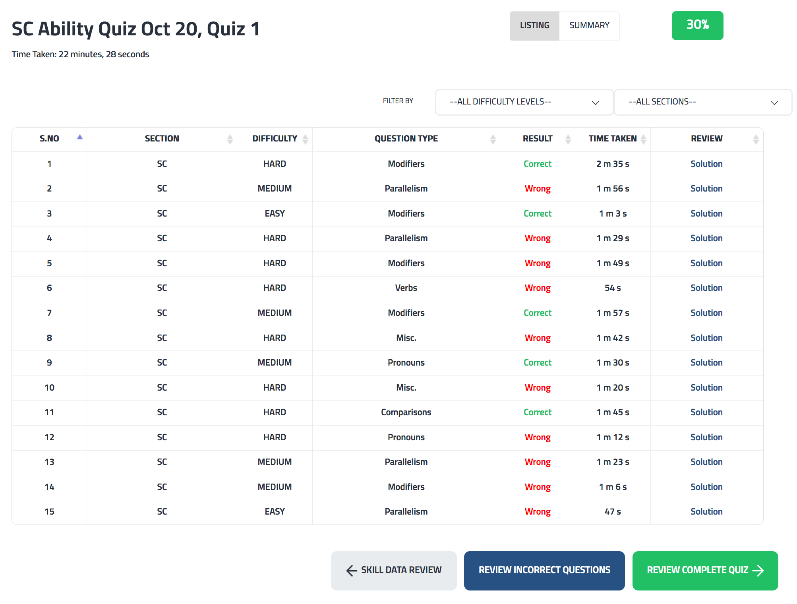Screen dimensions: 797x604
Task: Sort by DIFFICULTY using sort arrows
Action: pyautogui.click(x=305, y=139)
